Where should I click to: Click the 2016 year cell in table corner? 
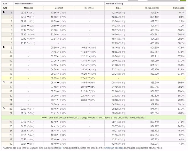click(x=5, y=4)
